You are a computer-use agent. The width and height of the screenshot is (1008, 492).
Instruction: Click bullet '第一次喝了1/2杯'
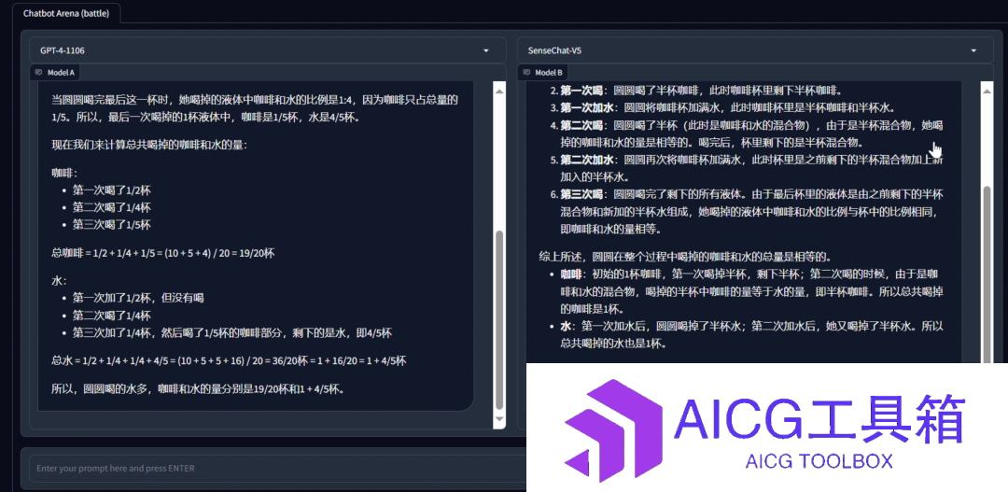(112, 190)
